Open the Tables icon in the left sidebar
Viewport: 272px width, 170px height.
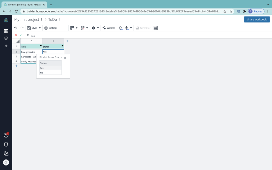coord(6,30)
